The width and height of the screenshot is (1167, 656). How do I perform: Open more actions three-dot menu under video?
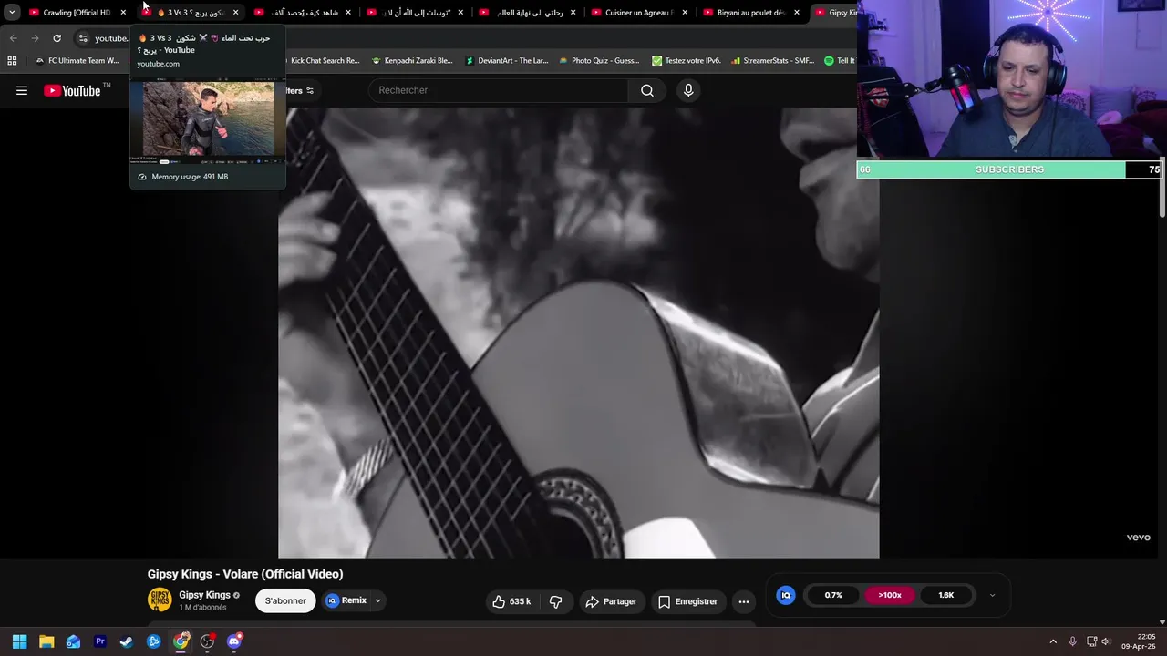pos(744,601)
